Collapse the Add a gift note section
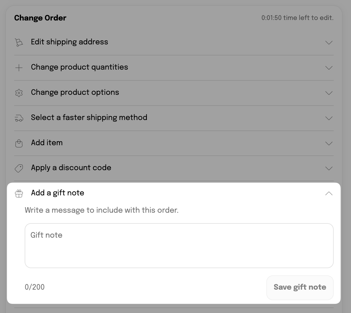351x313 pixels. (329, 194)
